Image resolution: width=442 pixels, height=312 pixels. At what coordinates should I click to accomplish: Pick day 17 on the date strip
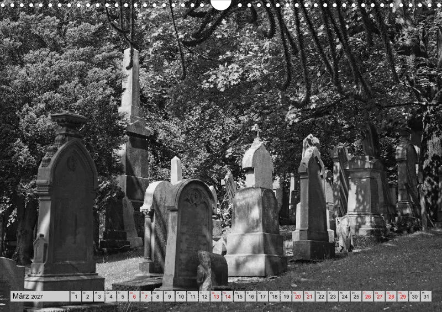click(x=262, y=297)
